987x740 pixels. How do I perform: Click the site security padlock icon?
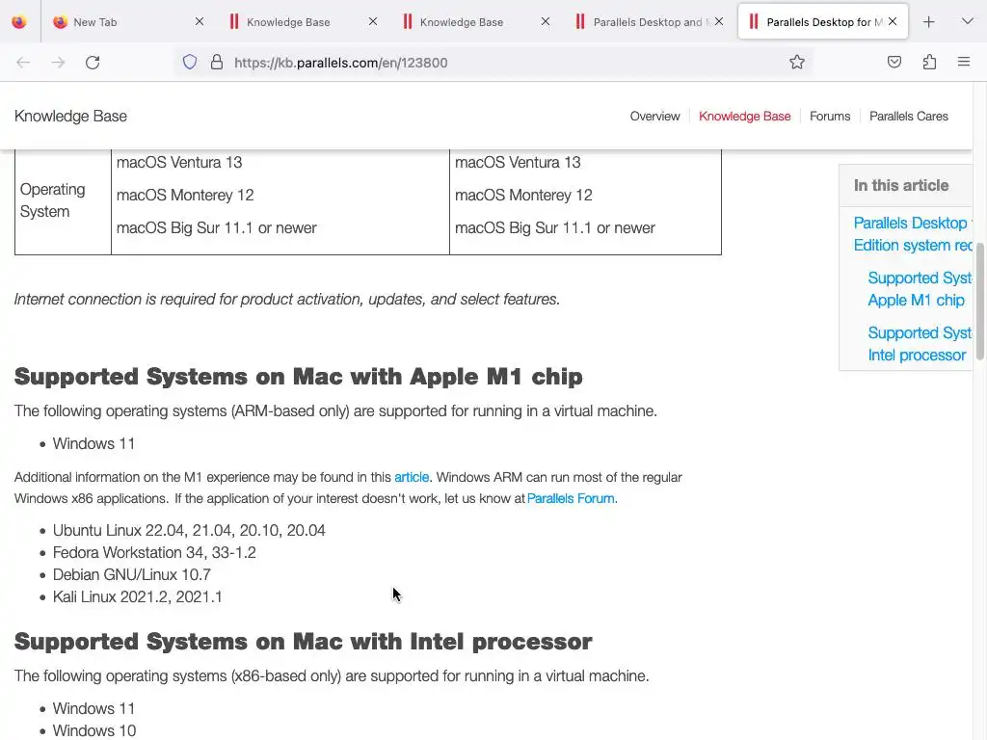pyautogui.click(x=217, y=63)
